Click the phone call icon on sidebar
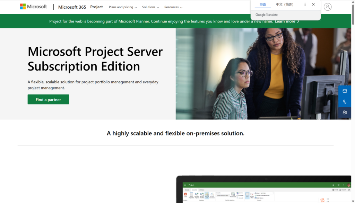 click(345, 102)
